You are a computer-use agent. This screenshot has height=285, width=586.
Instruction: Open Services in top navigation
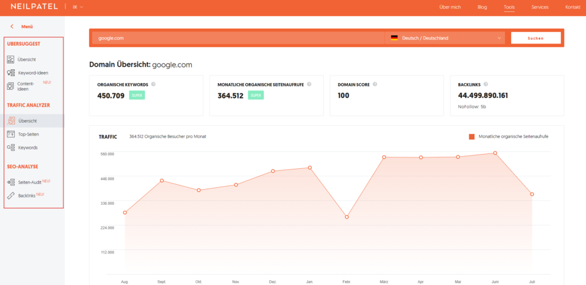(540, 7)
